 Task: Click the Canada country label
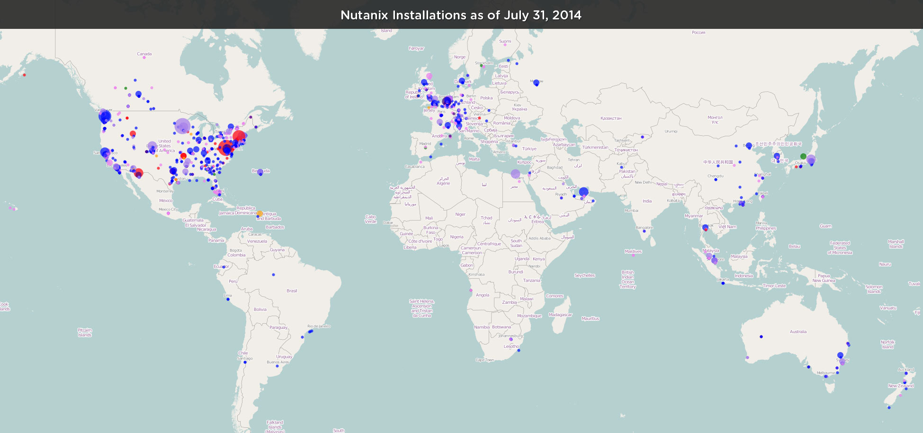coord(144,54)
